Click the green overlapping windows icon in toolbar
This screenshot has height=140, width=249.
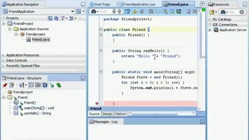(x=165, y=11)
